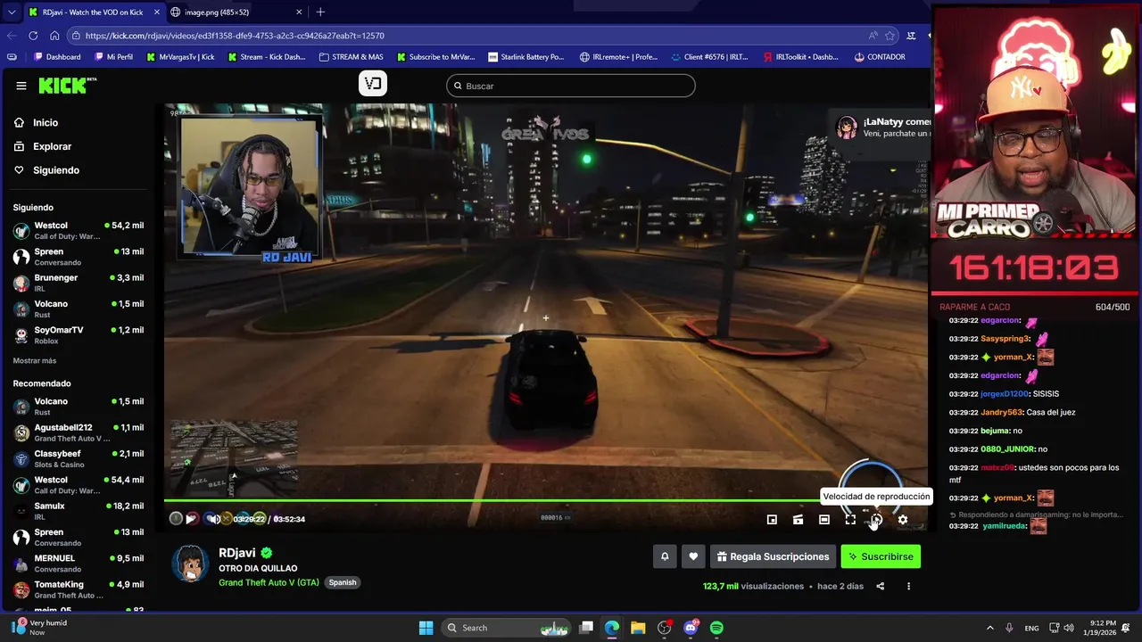
Task: Enter fullscreen video mode
Action: (850, 520)
